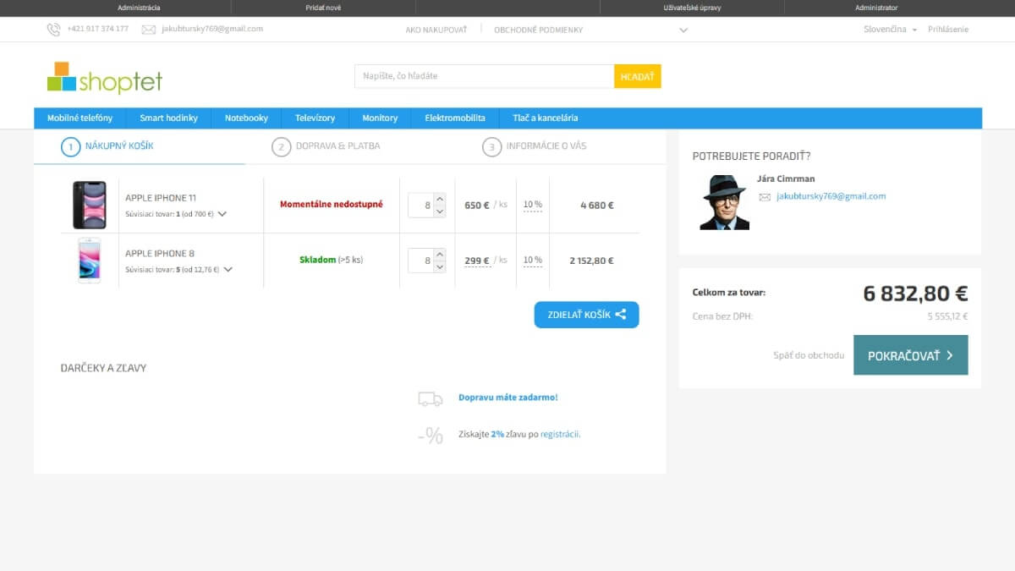
Task: Click the registrácii link
Action: tap(560, 434)
